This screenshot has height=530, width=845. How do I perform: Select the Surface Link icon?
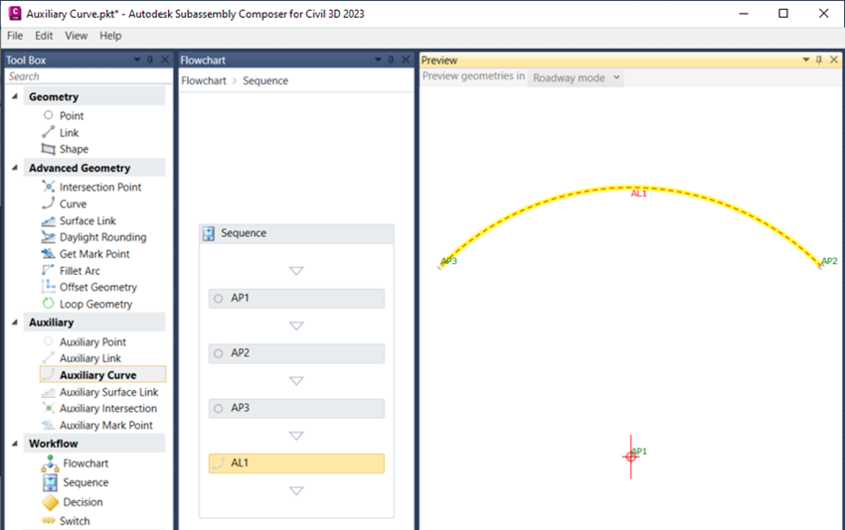tap(49, 220)
